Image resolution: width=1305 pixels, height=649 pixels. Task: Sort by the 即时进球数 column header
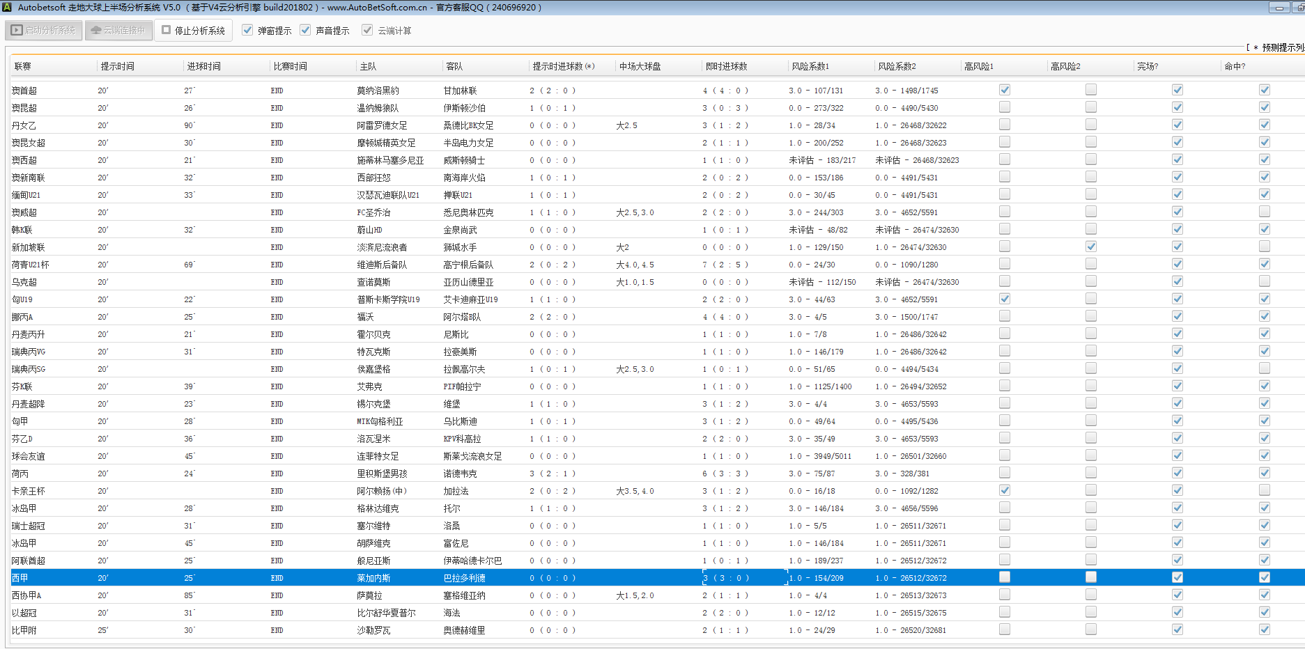coord(726,66)
